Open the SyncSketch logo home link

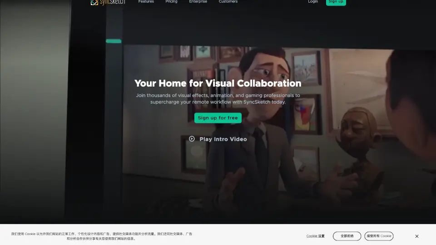(x=108, y=2)
